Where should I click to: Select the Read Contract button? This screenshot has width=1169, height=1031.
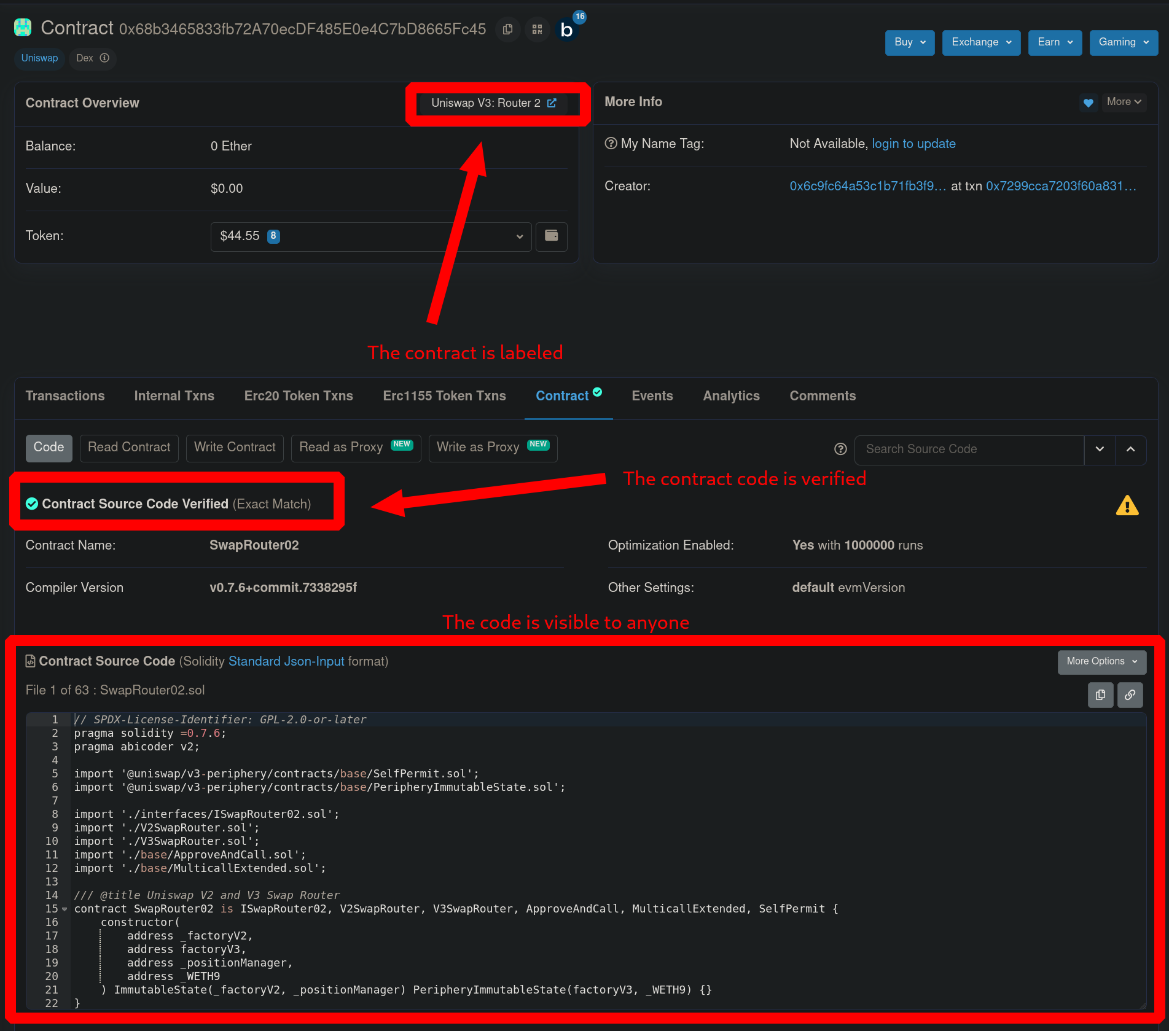coord(129,448)
